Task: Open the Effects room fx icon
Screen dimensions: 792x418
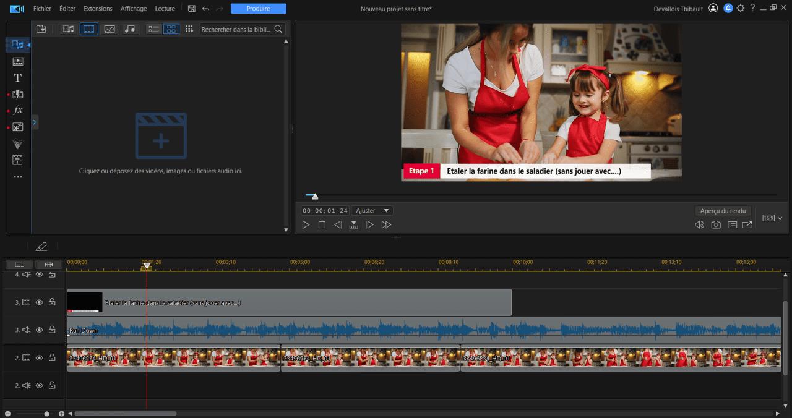Action: [x=18, y=110]
